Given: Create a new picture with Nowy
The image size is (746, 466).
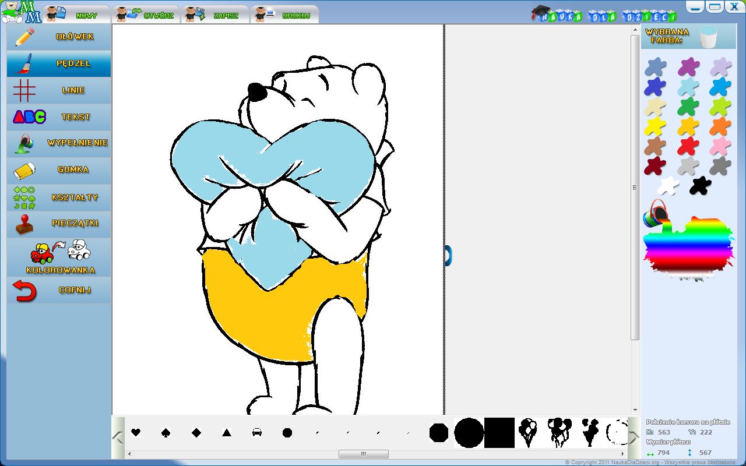Looking at the screenshot, I should [76, 15].
